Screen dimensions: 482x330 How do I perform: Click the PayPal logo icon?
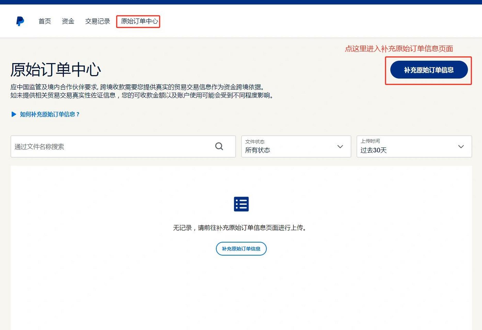pos(20,21)
